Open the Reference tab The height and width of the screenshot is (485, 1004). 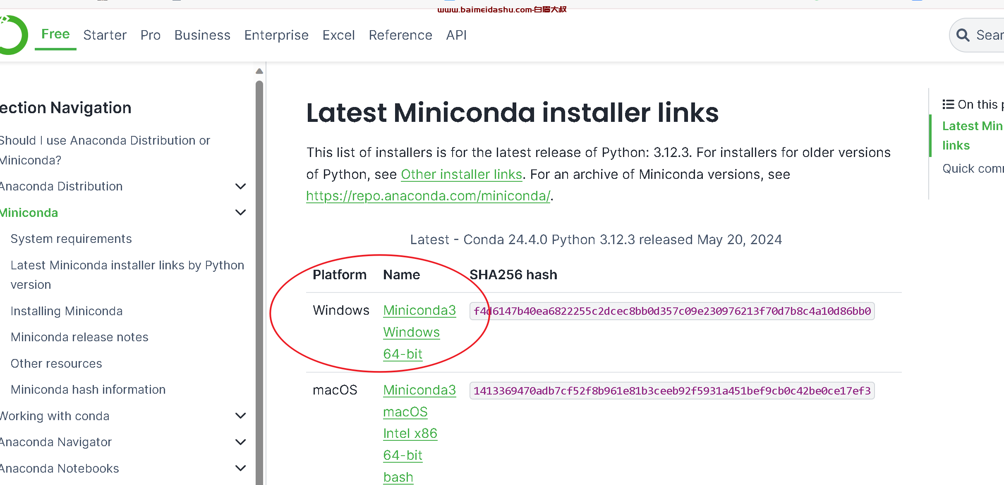pyautogui.click(x=400, y=35)
